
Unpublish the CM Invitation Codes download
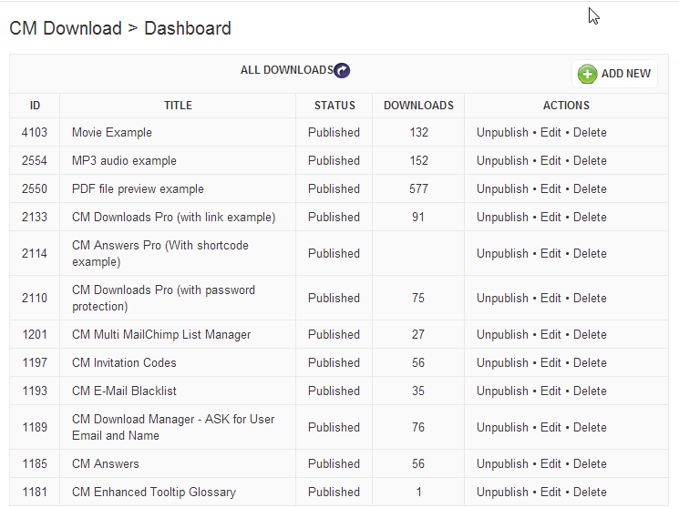click(502, 363)
